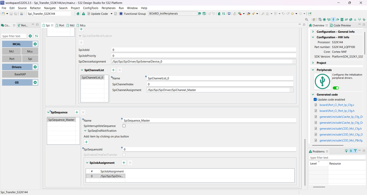Select SpiChannelList_0 list entry
This screenshot has width=367, height=195.
[93, 77]
